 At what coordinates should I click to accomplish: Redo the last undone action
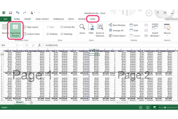24,13
